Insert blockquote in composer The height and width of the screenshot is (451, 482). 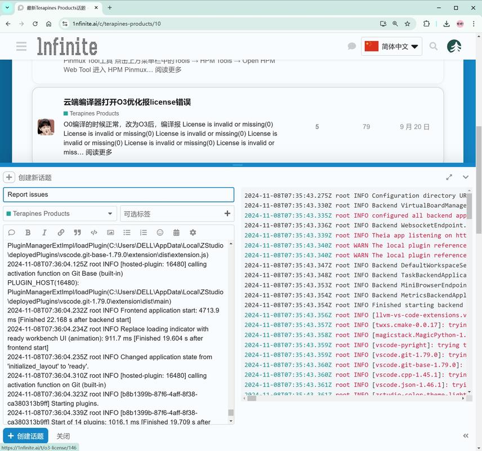click(x=78, y=232)
